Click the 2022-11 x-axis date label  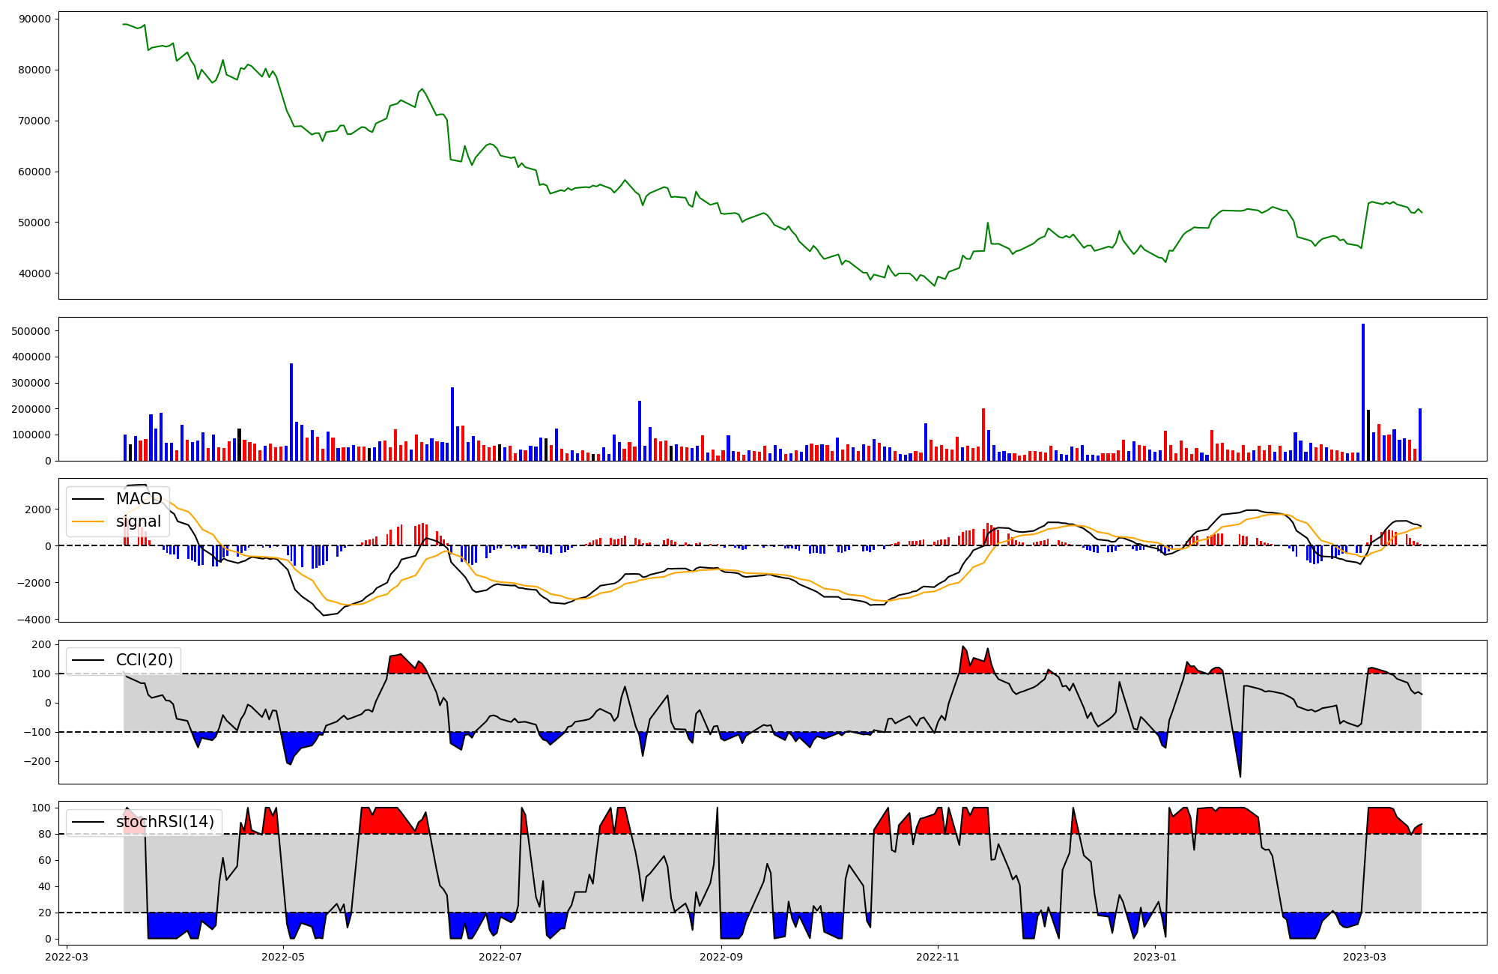[938, 957]
